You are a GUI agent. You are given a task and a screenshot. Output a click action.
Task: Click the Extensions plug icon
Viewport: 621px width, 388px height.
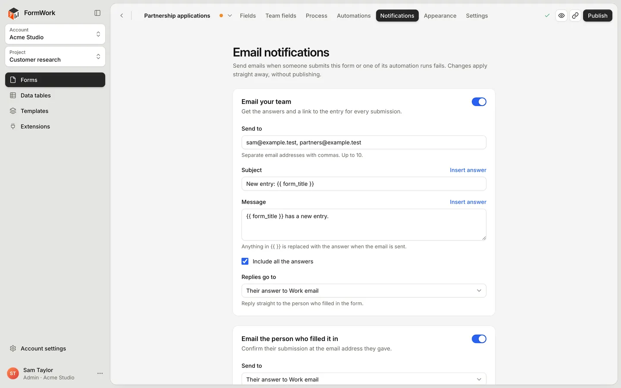13,126
